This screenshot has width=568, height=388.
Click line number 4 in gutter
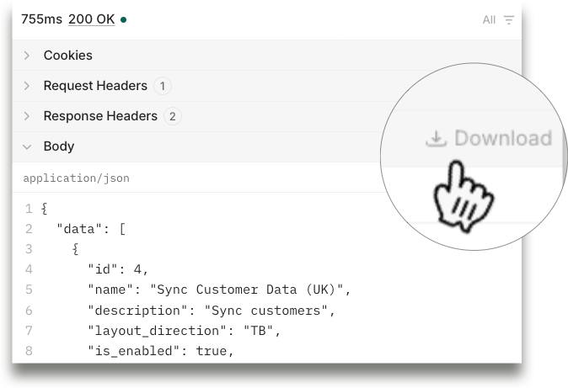pyautogui.click(x=29, y=269)
